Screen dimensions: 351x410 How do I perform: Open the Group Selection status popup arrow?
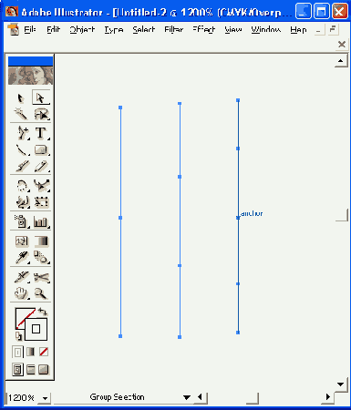click(187, 397)
